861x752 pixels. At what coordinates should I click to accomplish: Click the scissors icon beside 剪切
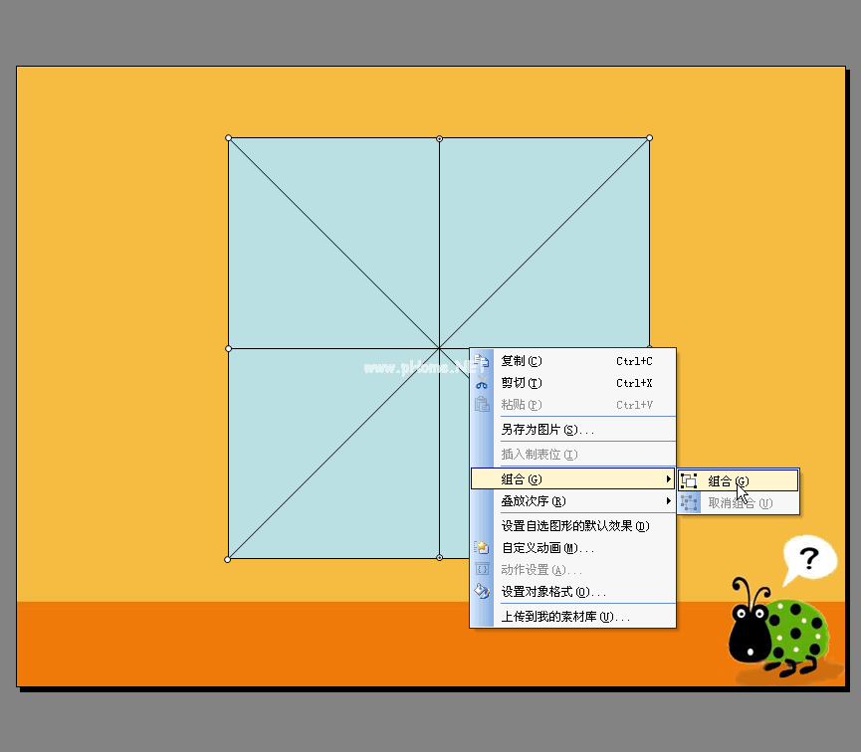[482, 383]
